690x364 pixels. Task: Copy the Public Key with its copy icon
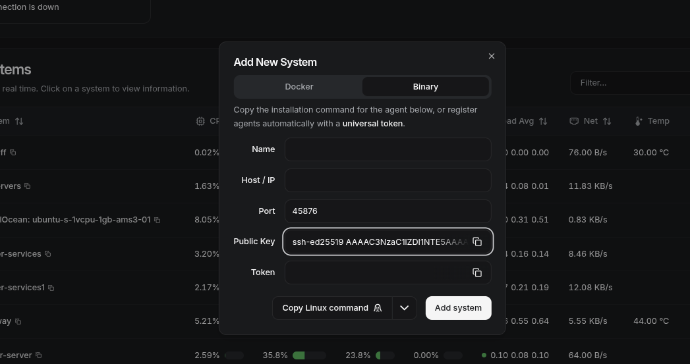477,242
